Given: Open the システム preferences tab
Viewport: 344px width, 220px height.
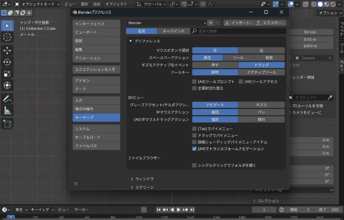Looking at the screenshot, I should click(96, 128).
